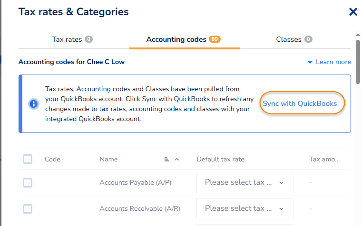Click the Code column header
361x226 pixels.
tap(52, 160)
